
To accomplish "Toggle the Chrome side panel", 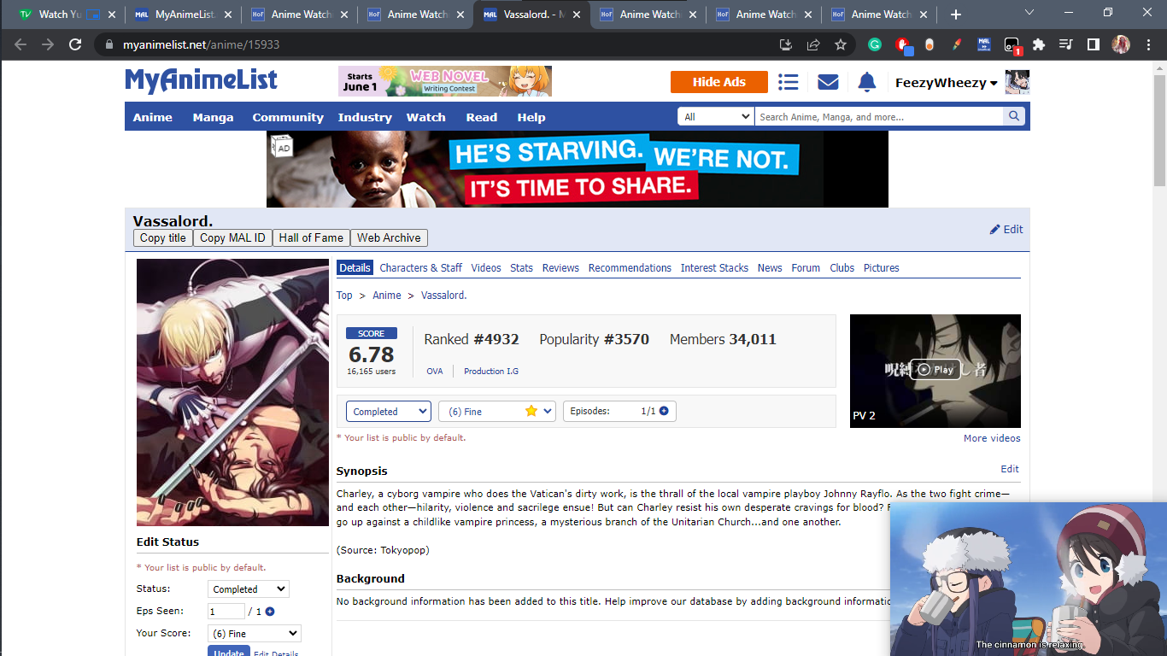I will 1093,44.
